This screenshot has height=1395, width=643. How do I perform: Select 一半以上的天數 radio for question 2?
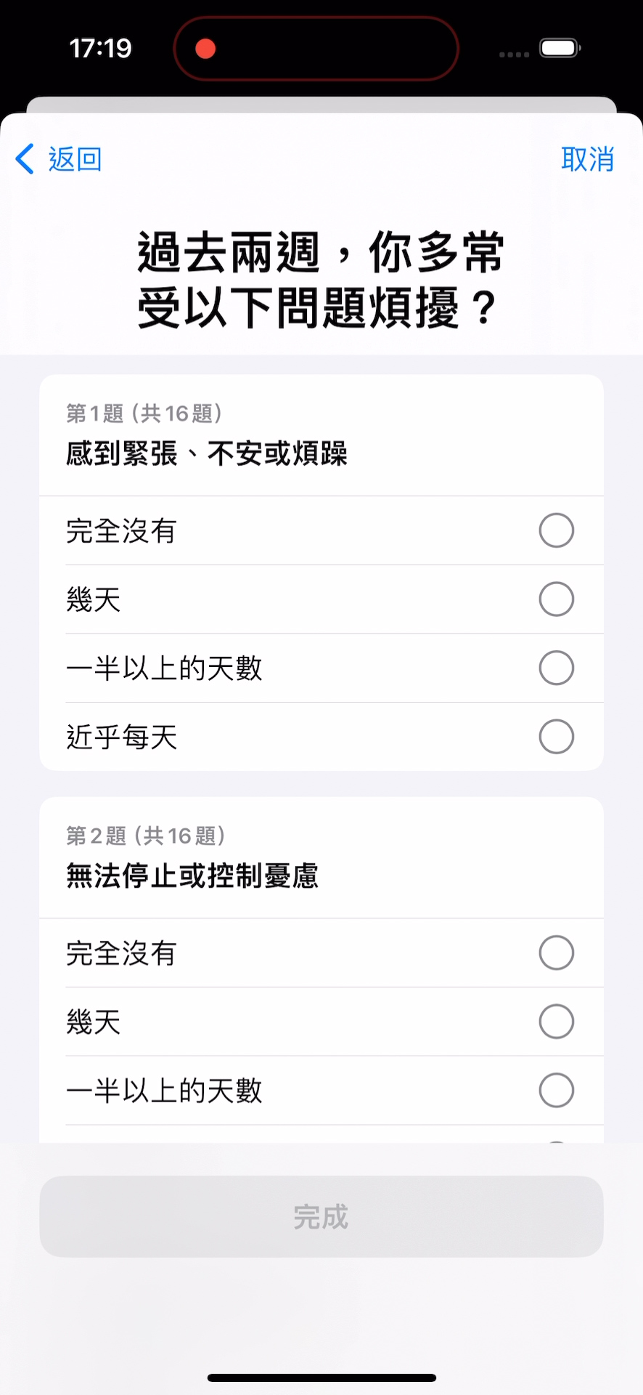556,1091
